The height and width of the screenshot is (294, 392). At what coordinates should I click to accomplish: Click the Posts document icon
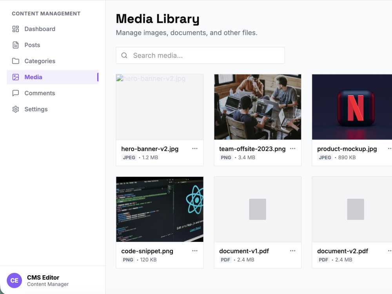pyautogui.click(x=16, y=45)
